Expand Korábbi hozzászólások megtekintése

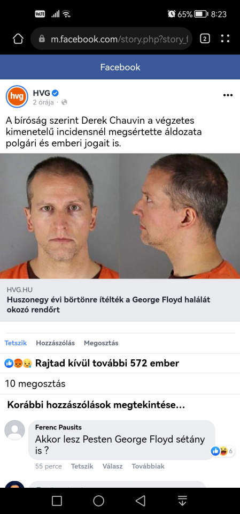(x=96, y=405)
